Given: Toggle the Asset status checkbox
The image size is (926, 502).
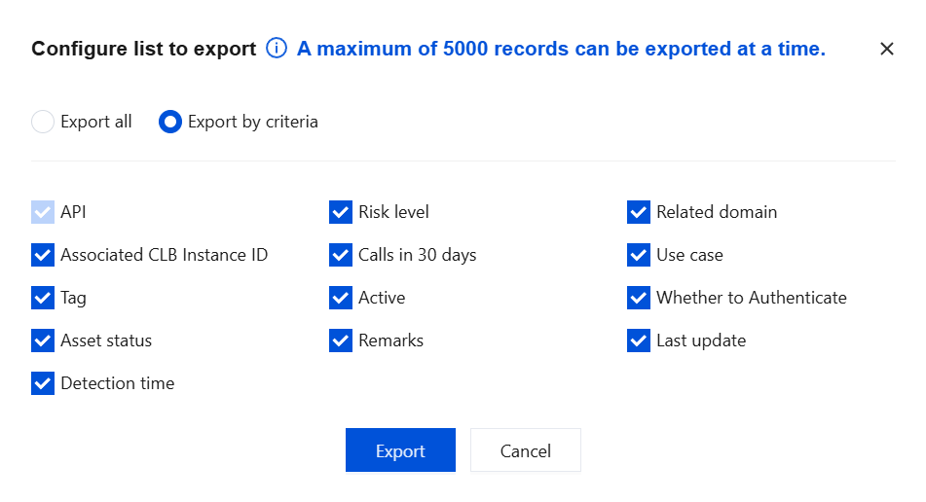Looking at the screenshot, I should (43, 341).
